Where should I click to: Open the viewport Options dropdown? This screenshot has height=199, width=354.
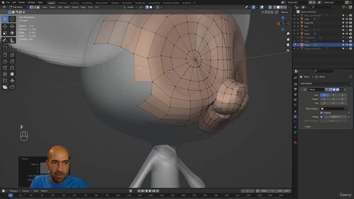(285, 12)
